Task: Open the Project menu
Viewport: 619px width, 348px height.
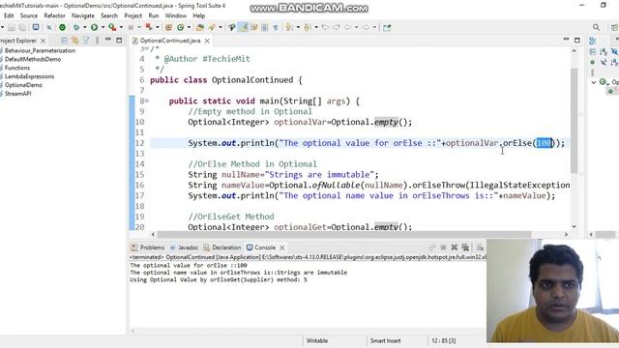Action: [133, 15]
